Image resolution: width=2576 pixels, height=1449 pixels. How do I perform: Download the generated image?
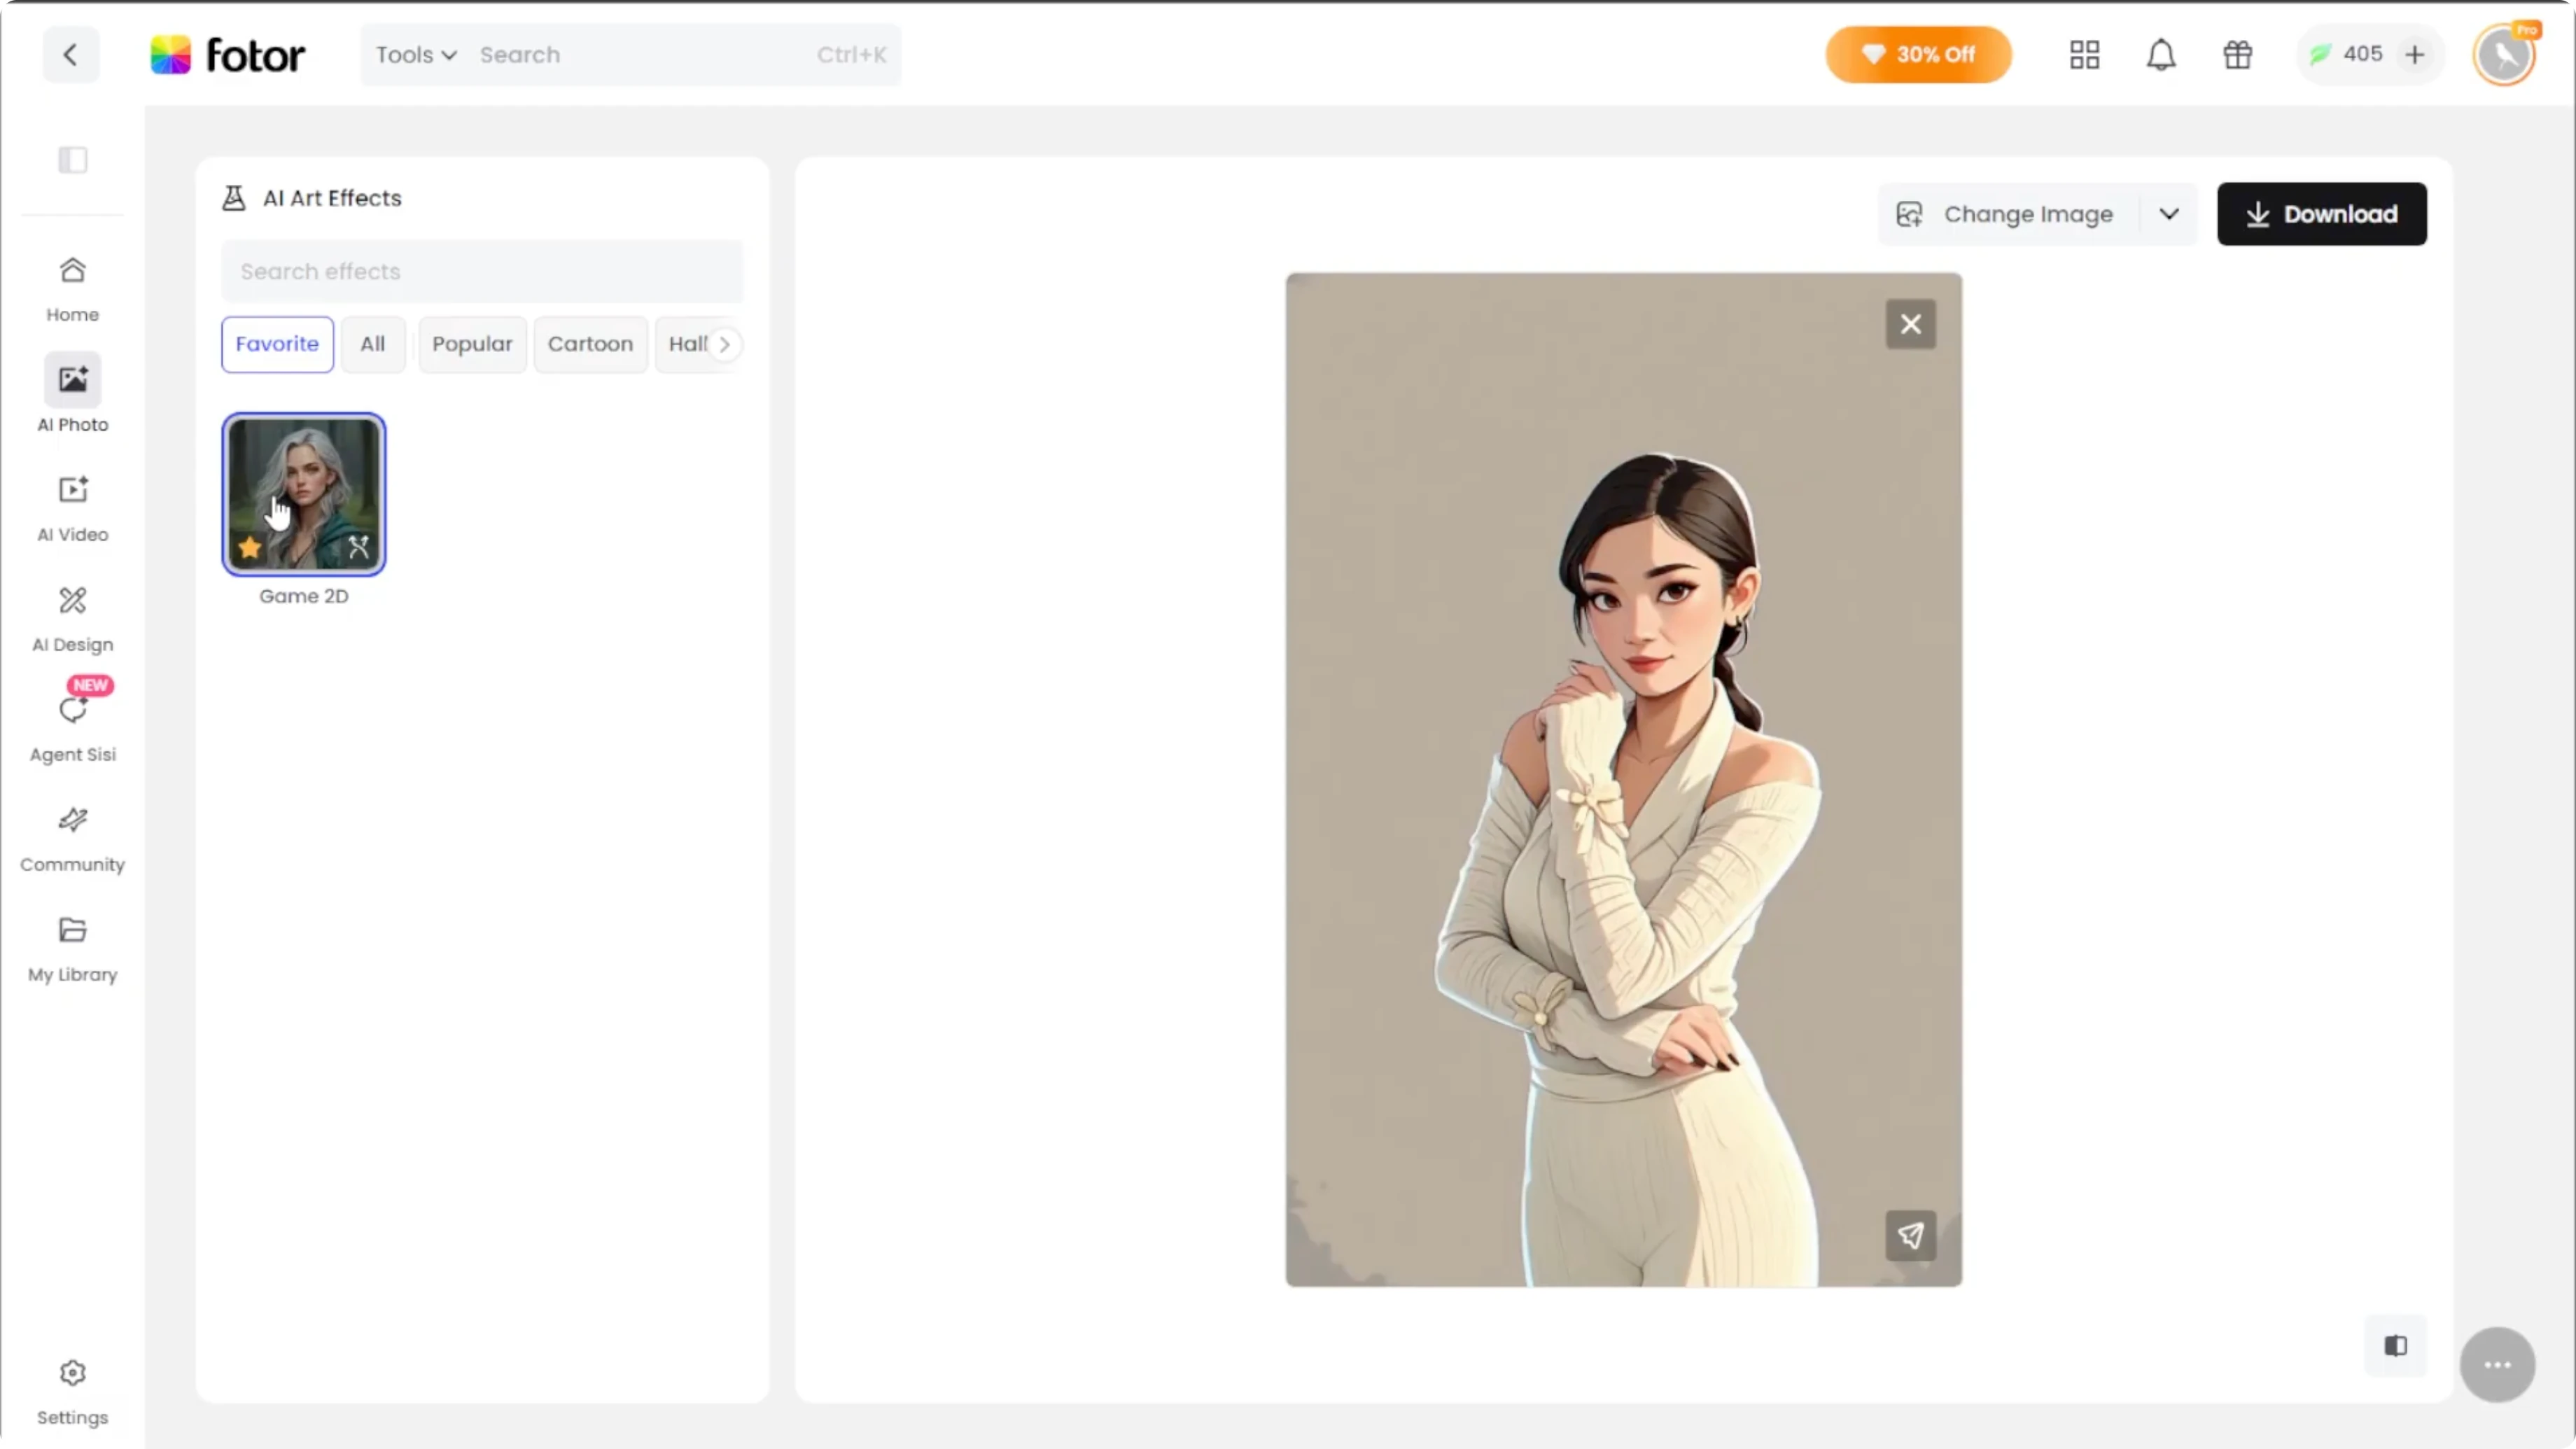(x=2321, y=214)
